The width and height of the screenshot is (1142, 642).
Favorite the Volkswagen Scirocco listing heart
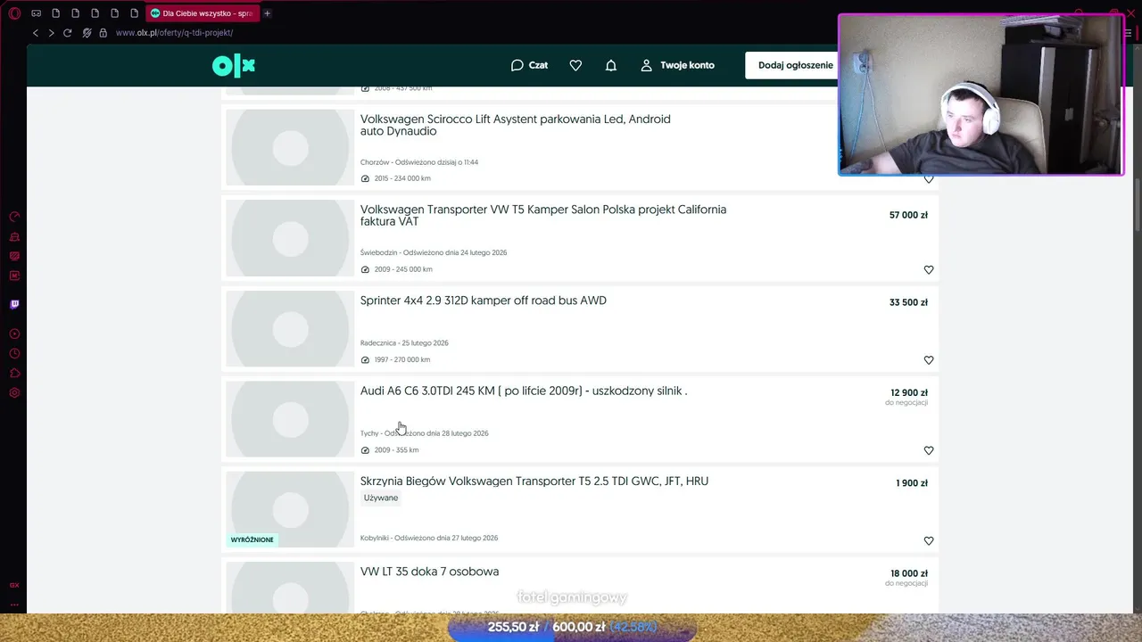coord(929,179)
